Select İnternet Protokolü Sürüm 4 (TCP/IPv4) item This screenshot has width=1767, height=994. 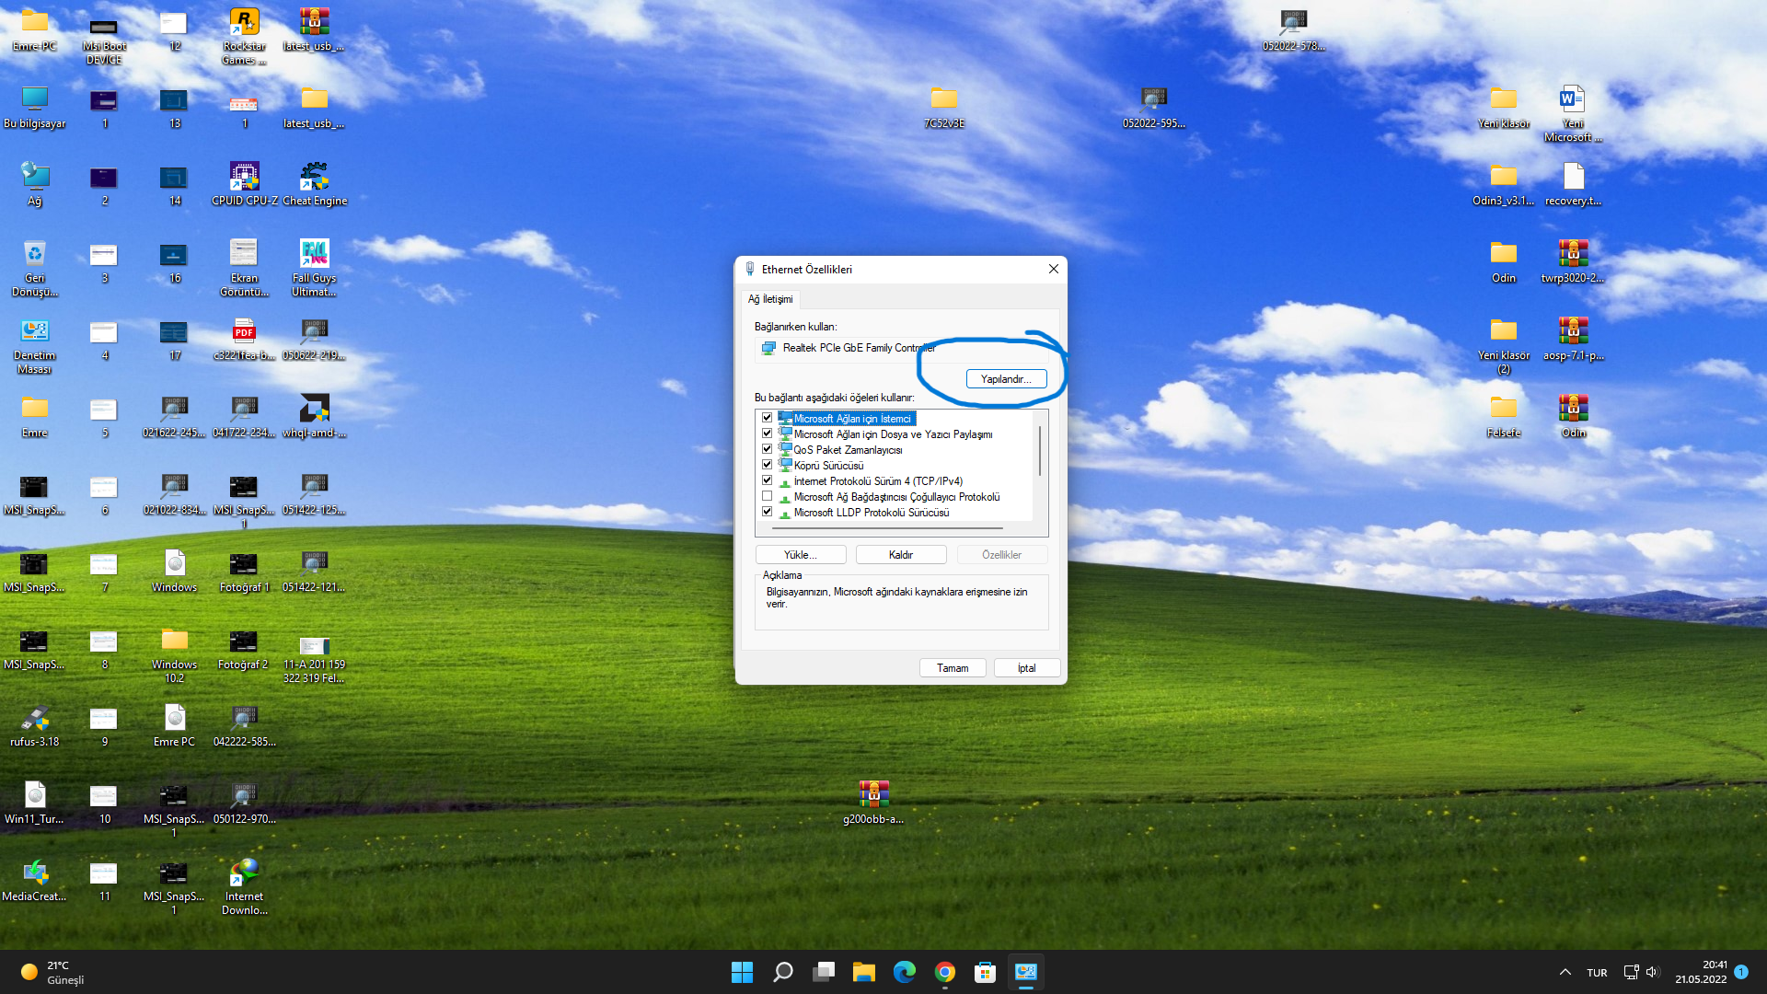coord(878,481)
